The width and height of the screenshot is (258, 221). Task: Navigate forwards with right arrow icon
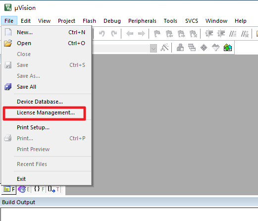pos(142,34)
